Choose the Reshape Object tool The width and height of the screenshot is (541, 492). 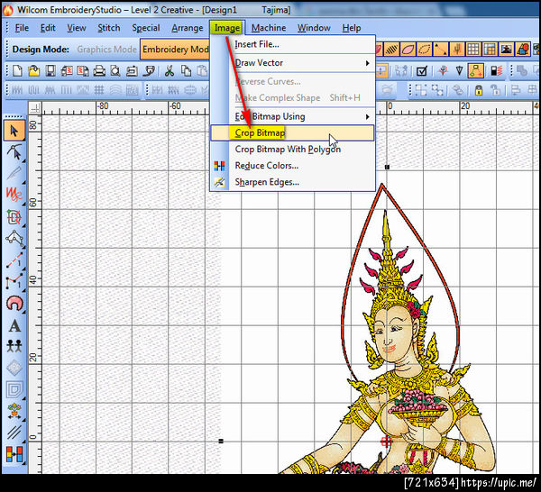[x=14, y=152]
